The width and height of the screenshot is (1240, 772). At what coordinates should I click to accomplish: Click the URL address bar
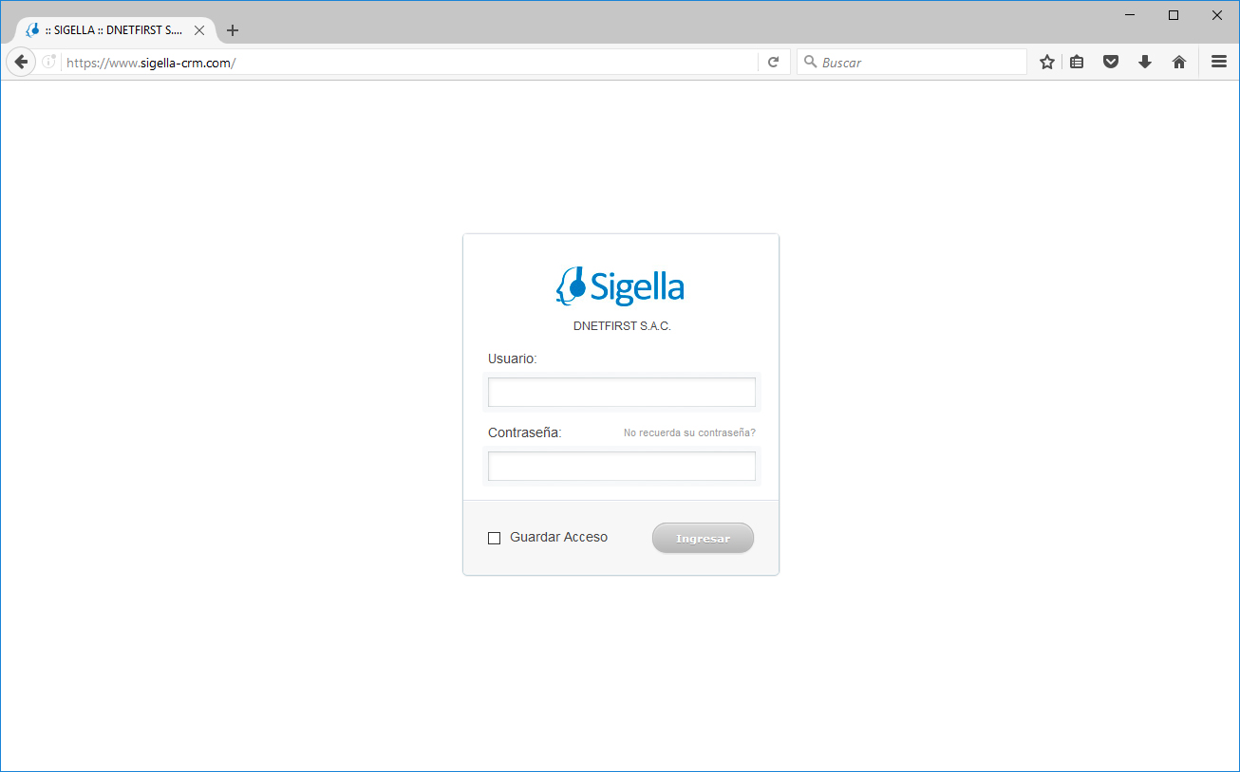pyautogui.click(x=408, y=63)
